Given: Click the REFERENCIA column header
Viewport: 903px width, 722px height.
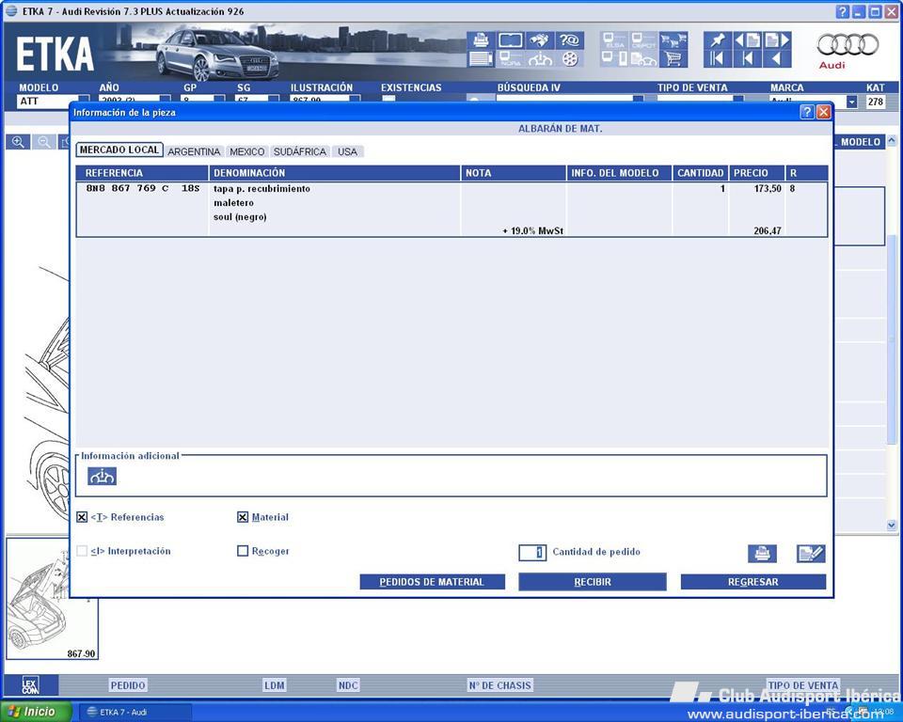Looking at the screenshot, I should click(x=142, y=173).
